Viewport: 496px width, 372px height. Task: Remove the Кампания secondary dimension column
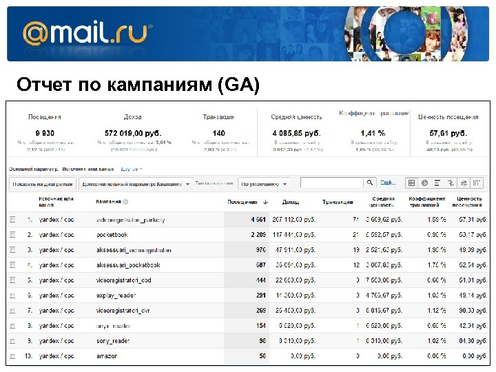pyautogui.click(x=125, y=202)
